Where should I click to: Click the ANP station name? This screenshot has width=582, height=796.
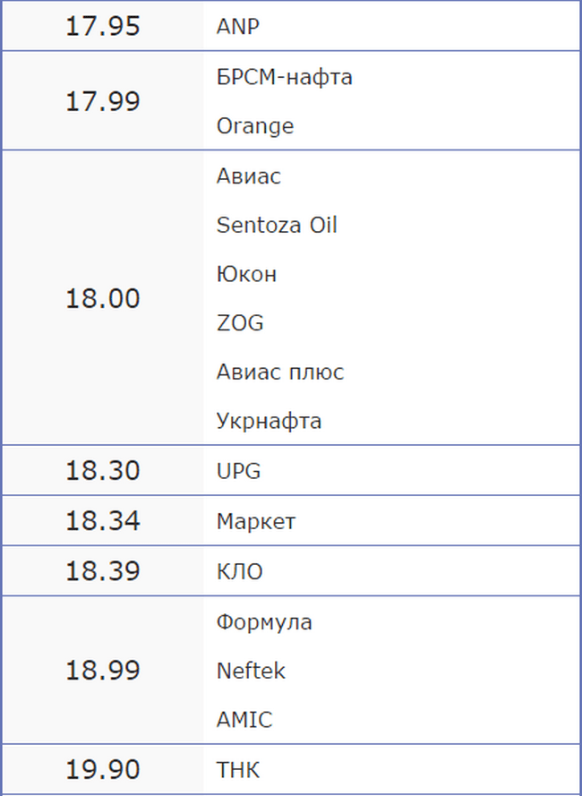tap(238, 27)
